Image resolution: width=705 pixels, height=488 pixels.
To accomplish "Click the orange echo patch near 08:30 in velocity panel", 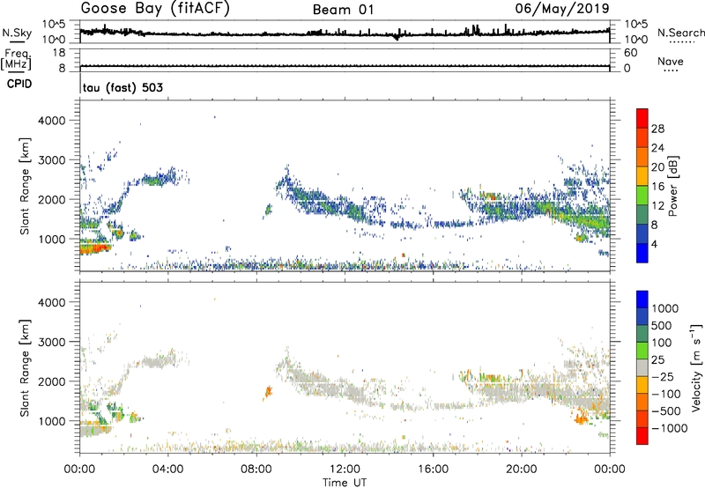I will (269, 392).
